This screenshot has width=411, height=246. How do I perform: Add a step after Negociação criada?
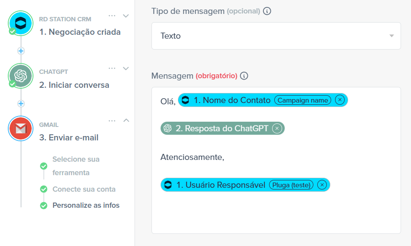pos(21,51)
